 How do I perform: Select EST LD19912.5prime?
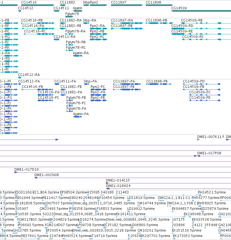pos(141,209)
